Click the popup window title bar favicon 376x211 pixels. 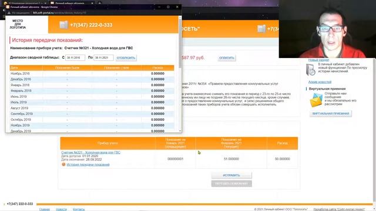[x=8, y=7]
